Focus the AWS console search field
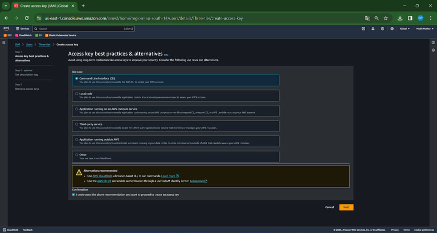 83,28
